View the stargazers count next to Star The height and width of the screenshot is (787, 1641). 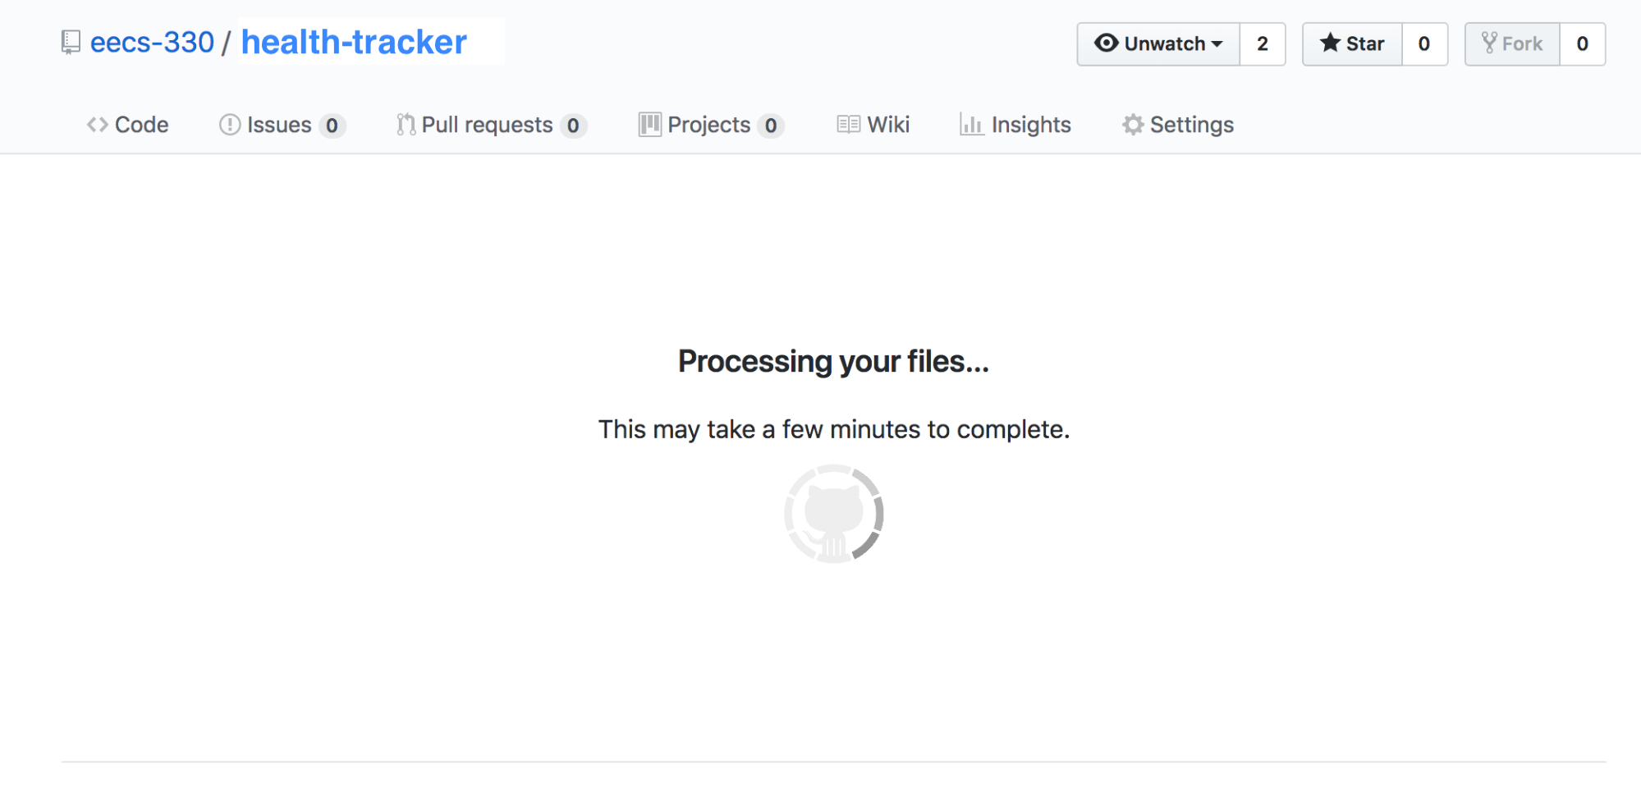coord(1424,43)
